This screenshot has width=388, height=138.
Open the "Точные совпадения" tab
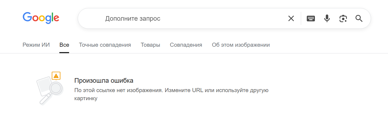tap(105, 45)
